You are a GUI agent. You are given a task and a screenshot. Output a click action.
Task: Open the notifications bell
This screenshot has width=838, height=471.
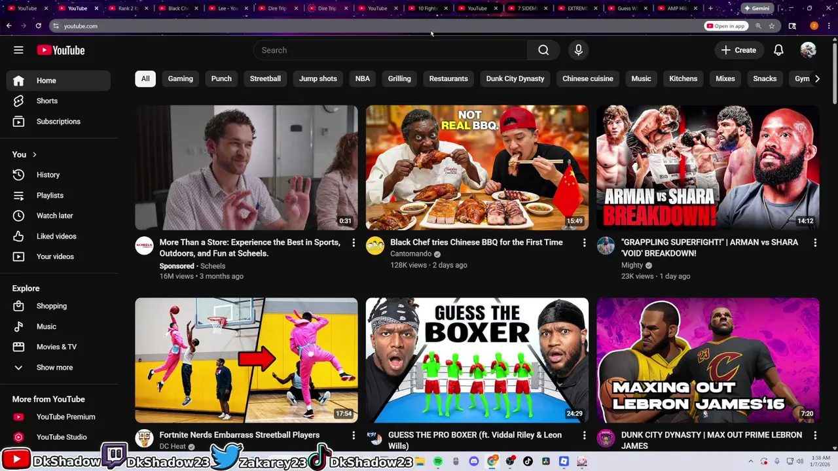coord(778,50)
